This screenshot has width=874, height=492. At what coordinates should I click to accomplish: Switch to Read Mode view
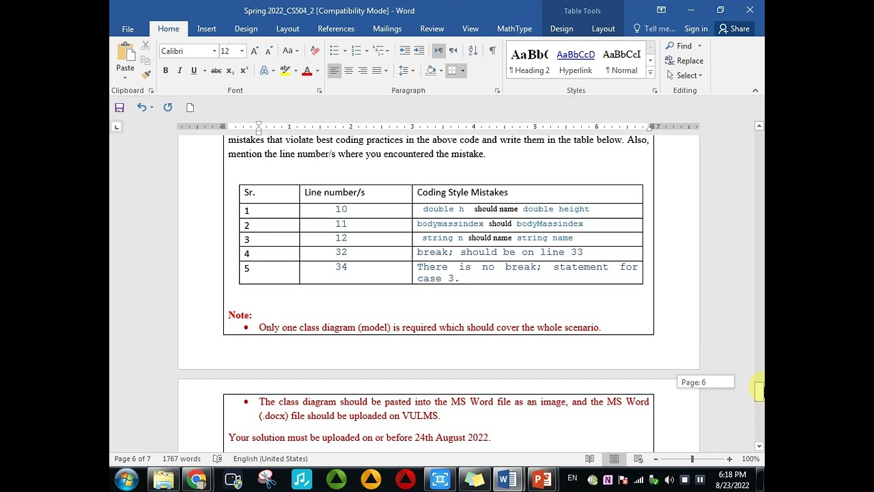tap(589, 459)
